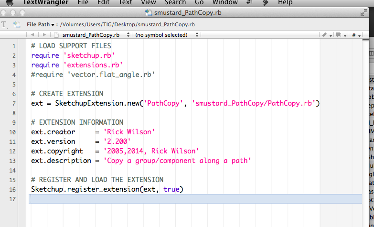Open the (no symbol selected) function popup
The height and width of the screenshot is (227, 374).
pos(162,35)
